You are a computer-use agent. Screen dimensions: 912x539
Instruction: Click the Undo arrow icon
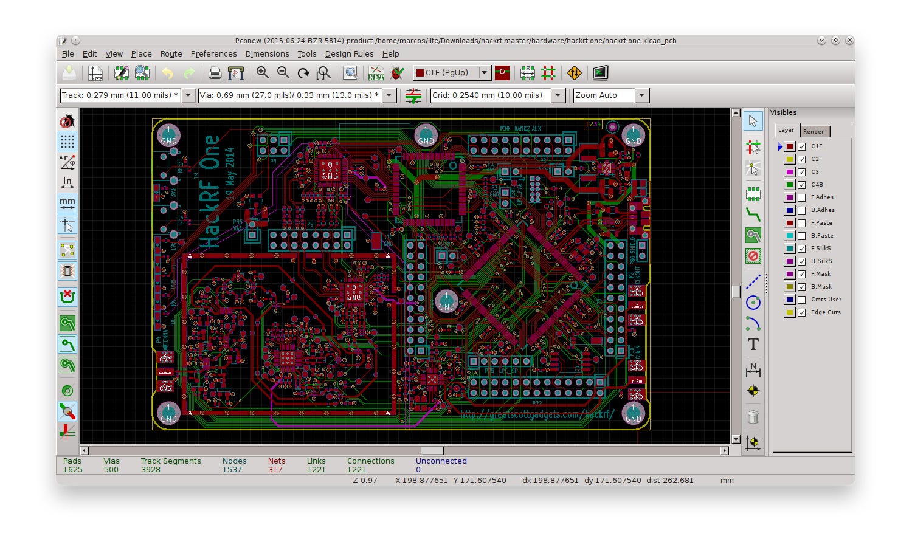pos(167,73)
